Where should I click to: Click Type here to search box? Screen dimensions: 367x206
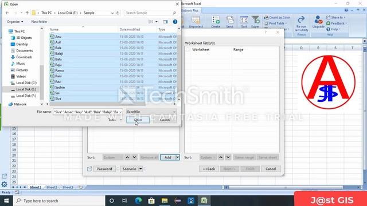59,201
